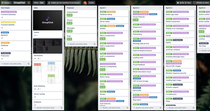The width and height of the screenshot is (210, 111).
Task: Click description icon on Backend card
Action: tap(2, 38)
